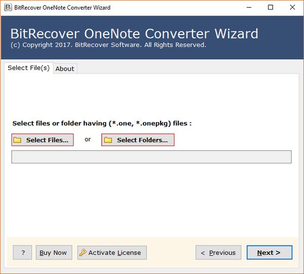Open help with the question mark button

22,253
